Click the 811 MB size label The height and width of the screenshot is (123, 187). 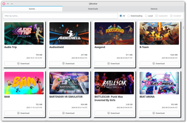pyautogui.click(x=129, y=55)
